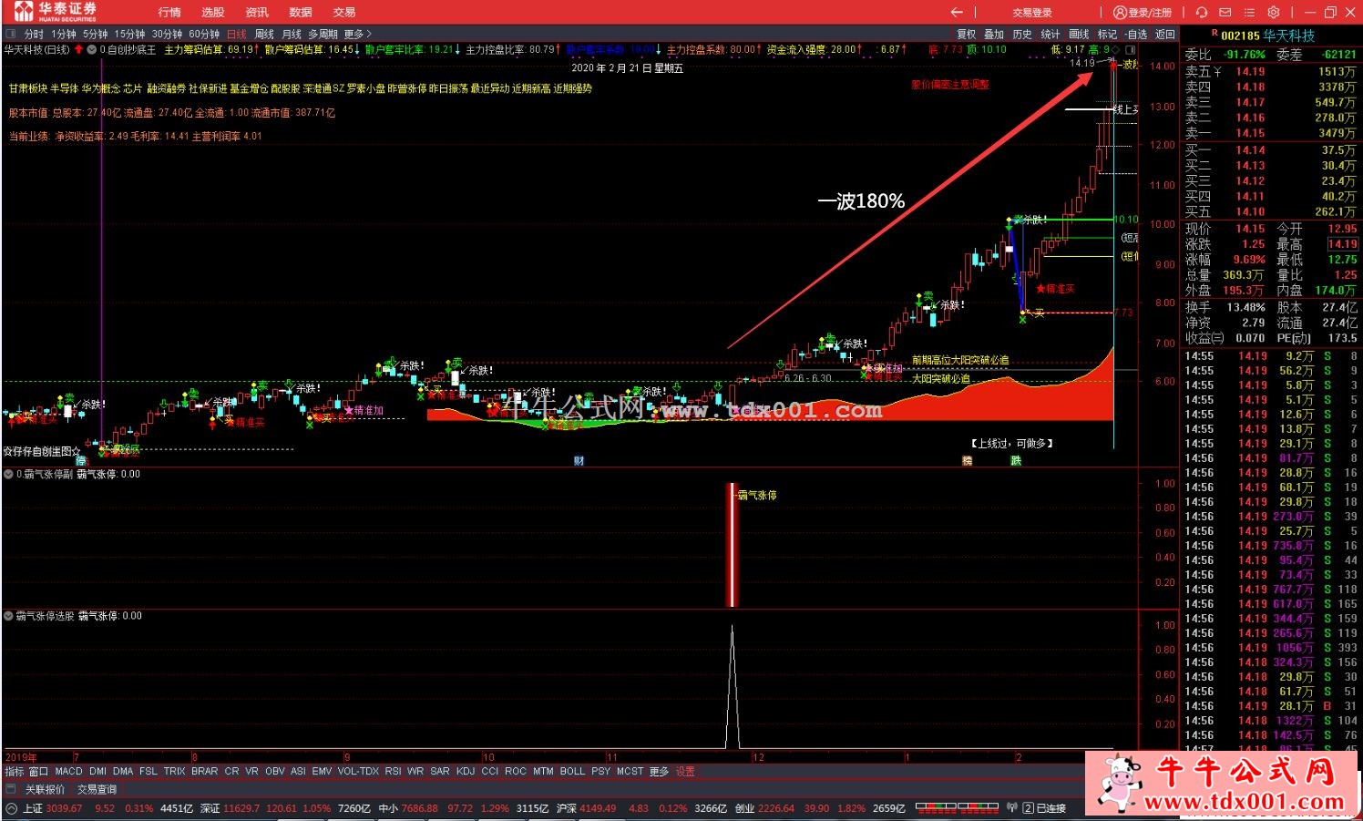Click the 窗口 button in indicator bar
The image size is (1363, 821).
click(38, 771)
